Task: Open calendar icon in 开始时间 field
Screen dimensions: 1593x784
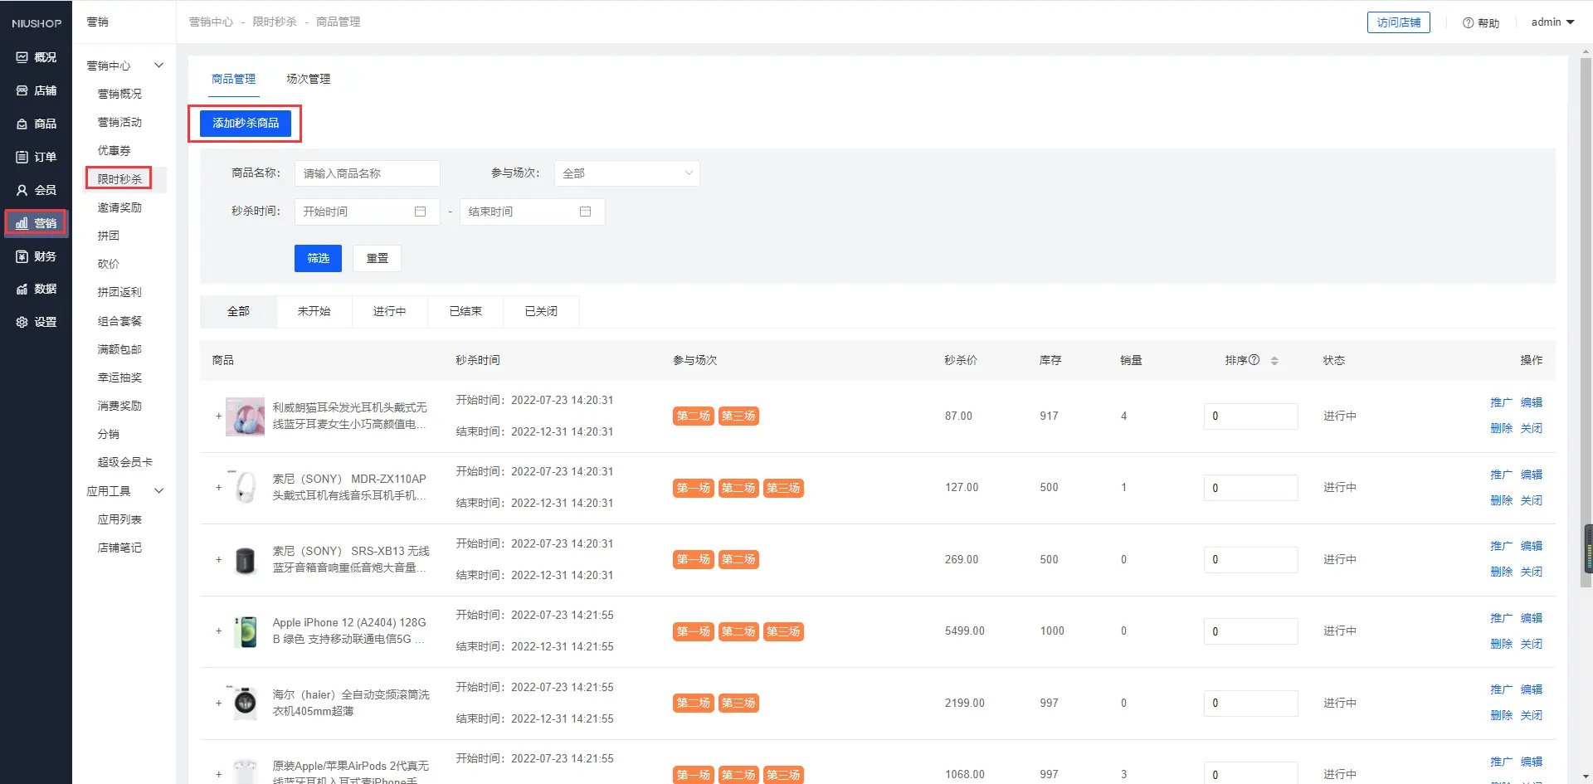Action: point(420,212)
